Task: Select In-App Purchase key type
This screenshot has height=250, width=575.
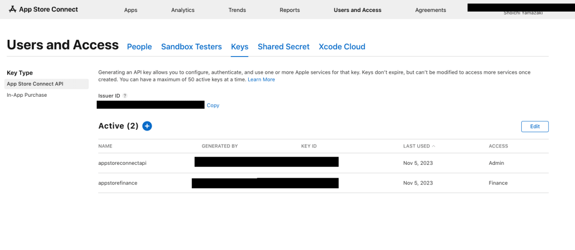Action: pos(27,95)
